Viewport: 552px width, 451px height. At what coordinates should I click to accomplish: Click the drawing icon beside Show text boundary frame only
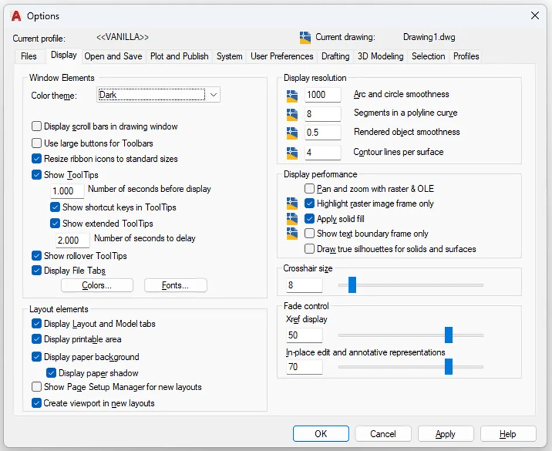[x=292, y=233]
